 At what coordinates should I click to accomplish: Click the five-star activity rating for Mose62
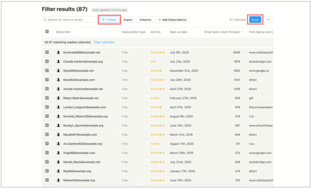pyautogui.click(x=157, y=80)
